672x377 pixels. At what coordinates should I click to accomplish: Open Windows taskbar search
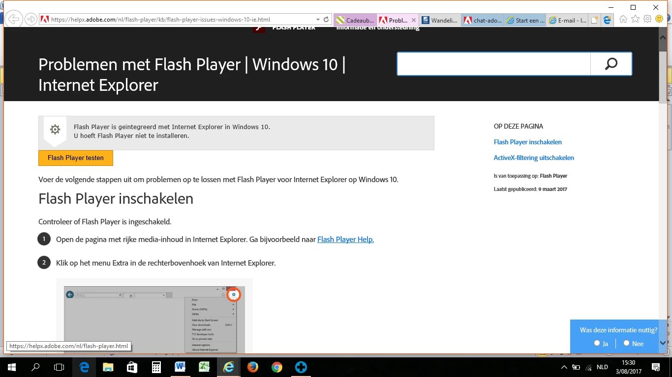[35, 367]
